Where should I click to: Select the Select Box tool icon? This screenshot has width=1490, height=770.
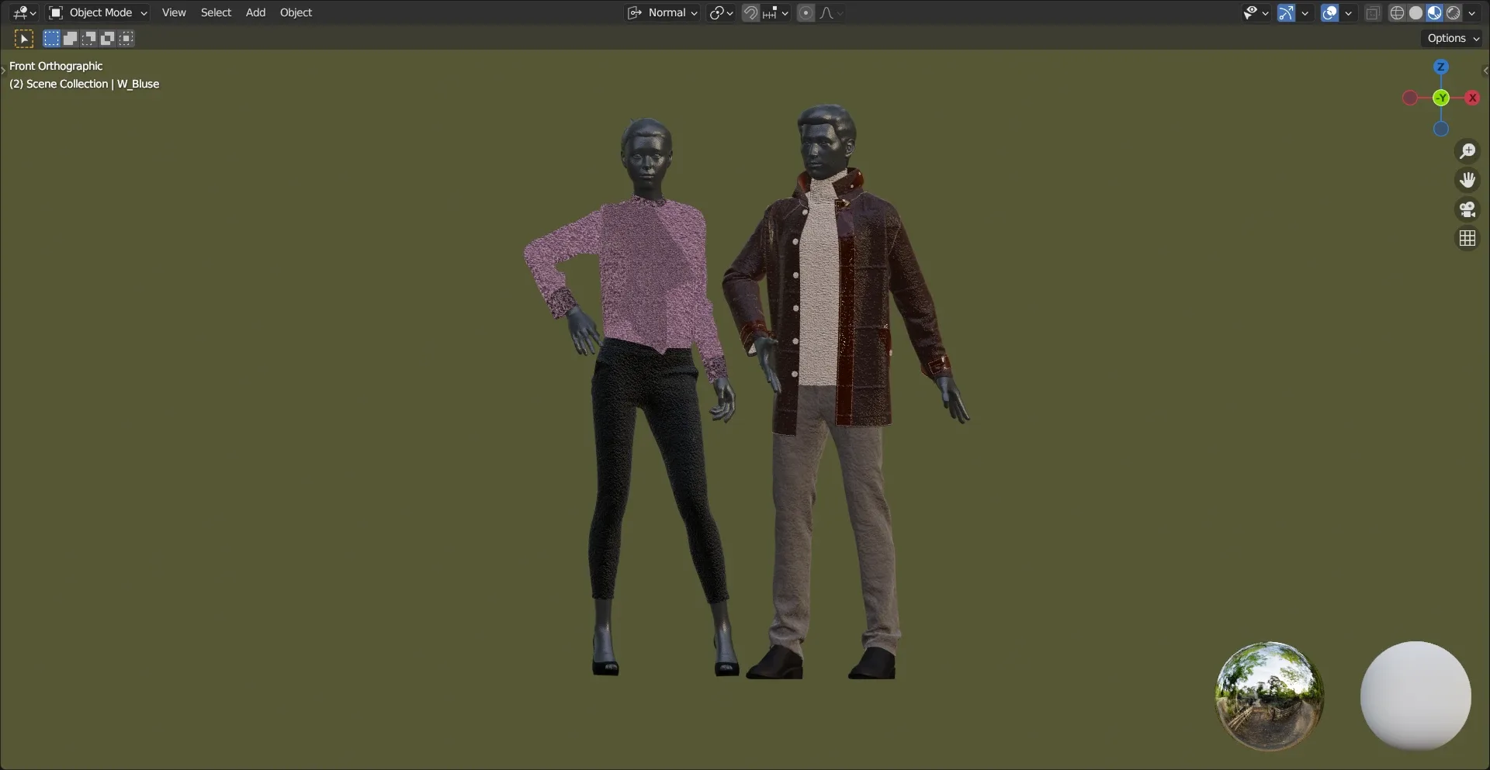point(24,38)
